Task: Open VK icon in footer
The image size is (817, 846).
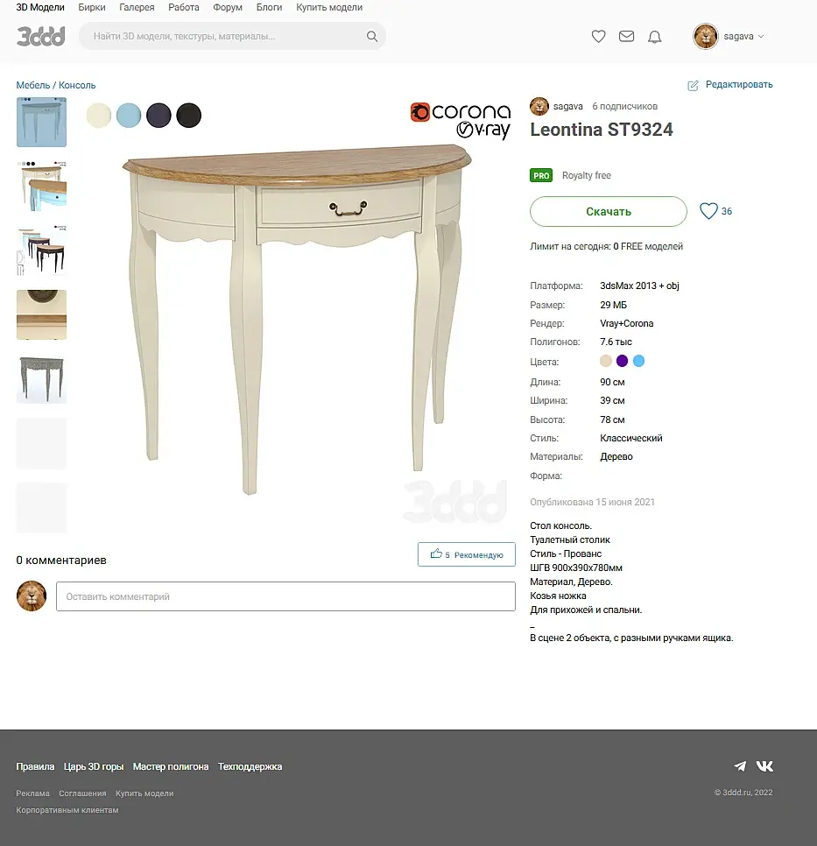Action: 764,766
